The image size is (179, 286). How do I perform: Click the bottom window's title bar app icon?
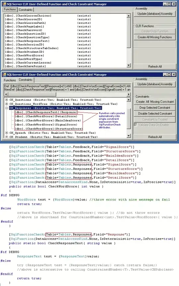tap(4, 74)
